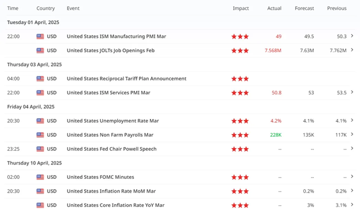Click time 04:00 for Reciprocal Tariff Plan

tap(13, 79)
